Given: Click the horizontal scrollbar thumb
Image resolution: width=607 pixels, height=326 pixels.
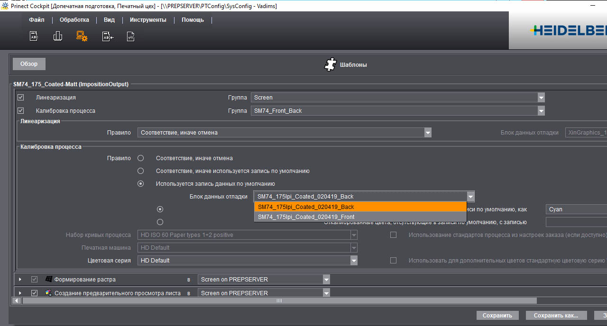Looking at the screenshot, I should coord(279,300).
